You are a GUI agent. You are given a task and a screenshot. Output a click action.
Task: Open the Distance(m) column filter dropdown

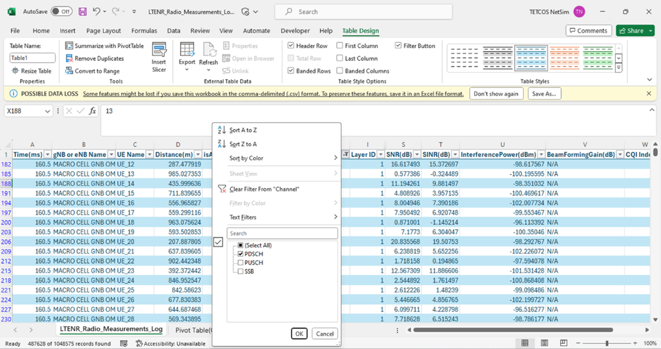197,155
